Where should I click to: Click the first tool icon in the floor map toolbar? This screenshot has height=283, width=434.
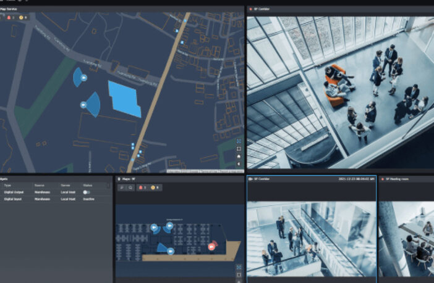(122, 188)
